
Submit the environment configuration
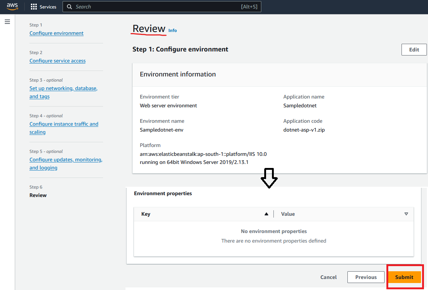point(404,277)
